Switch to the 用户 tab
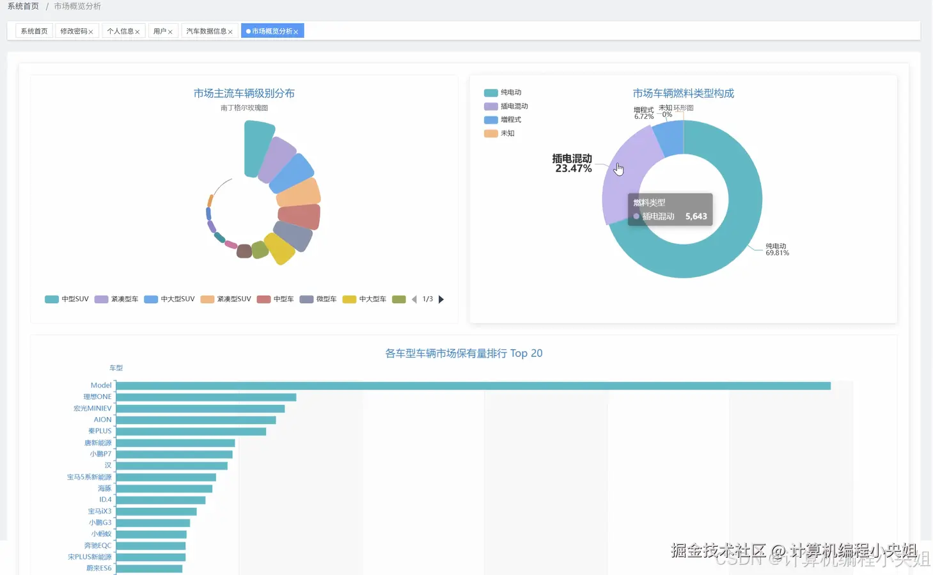The height and width of the screenshot is (575, 933). (159, 31)
